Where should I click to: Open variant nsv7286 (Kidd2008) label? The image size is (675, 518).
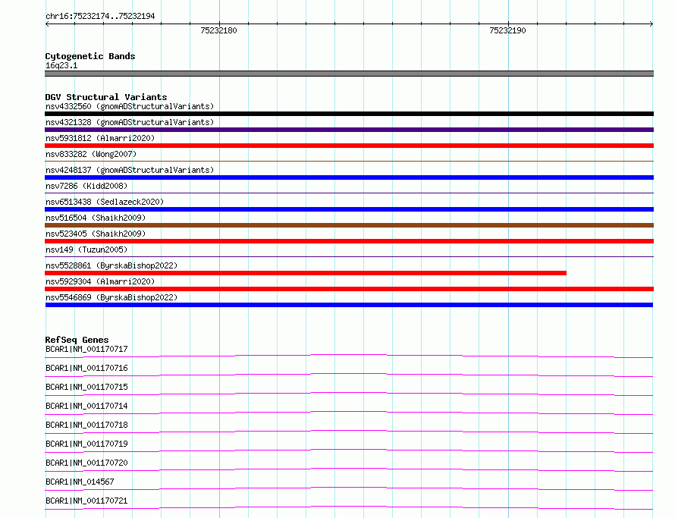pos(86,186)
